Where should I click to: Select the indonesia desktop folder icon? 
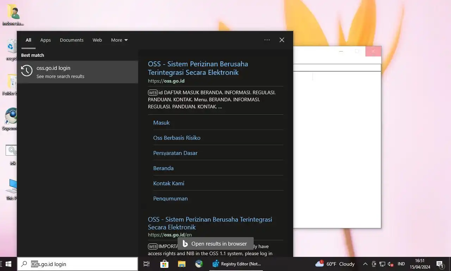[x=13, y=15]
